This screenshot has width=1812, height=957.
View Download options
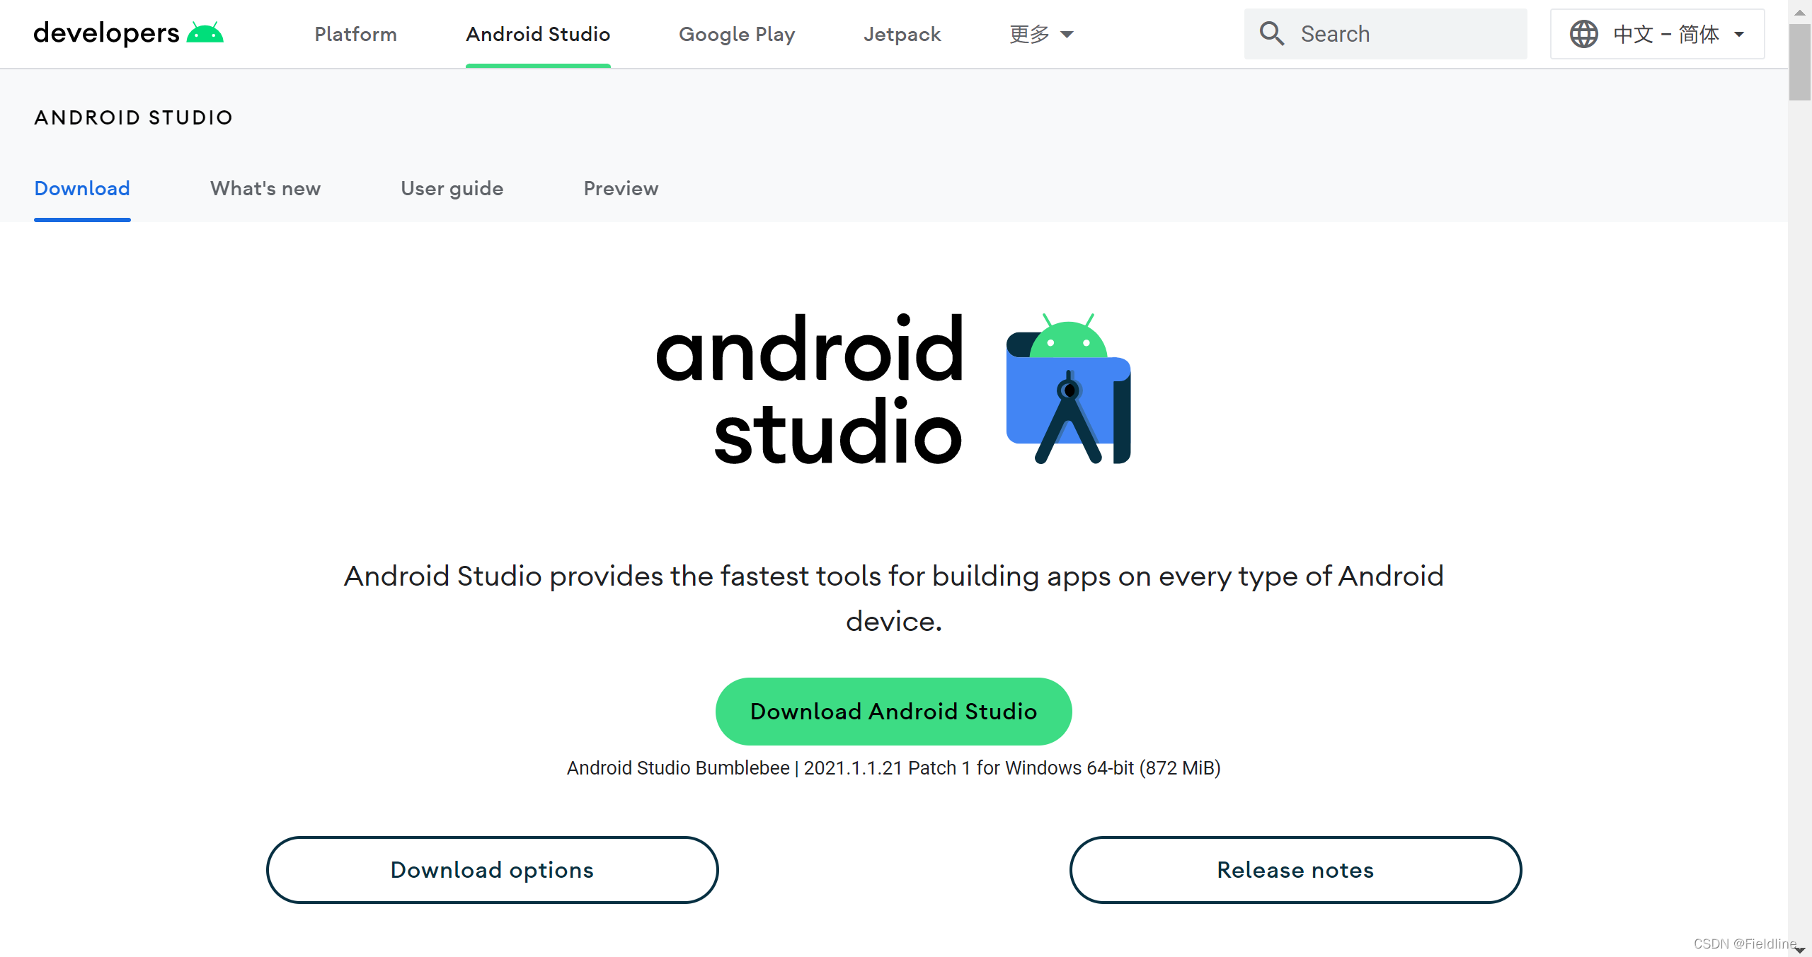point(492,869)
